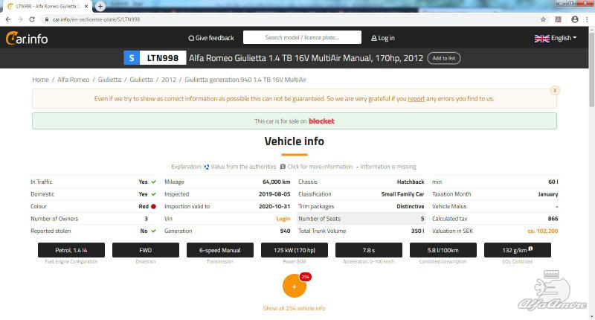Viewport: 595px width, 320px height.
Task: Open Chrome three-dot menu
Action: pos(587,19)
